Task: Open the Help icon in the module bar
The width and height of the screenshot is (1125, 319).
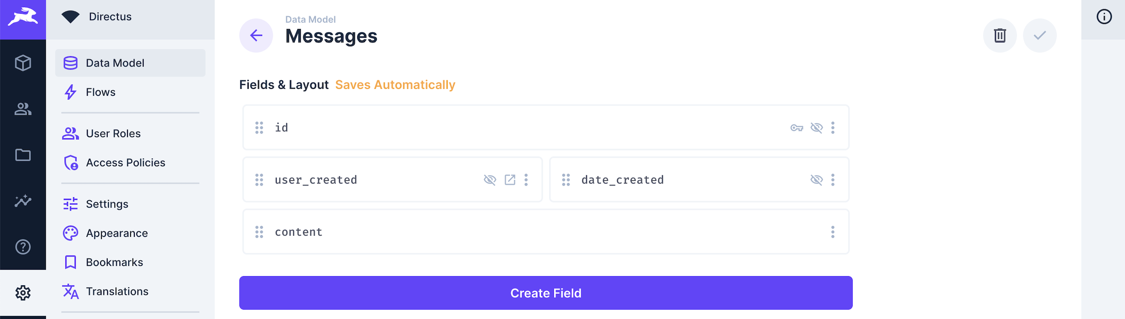Action: coord(23,247)
